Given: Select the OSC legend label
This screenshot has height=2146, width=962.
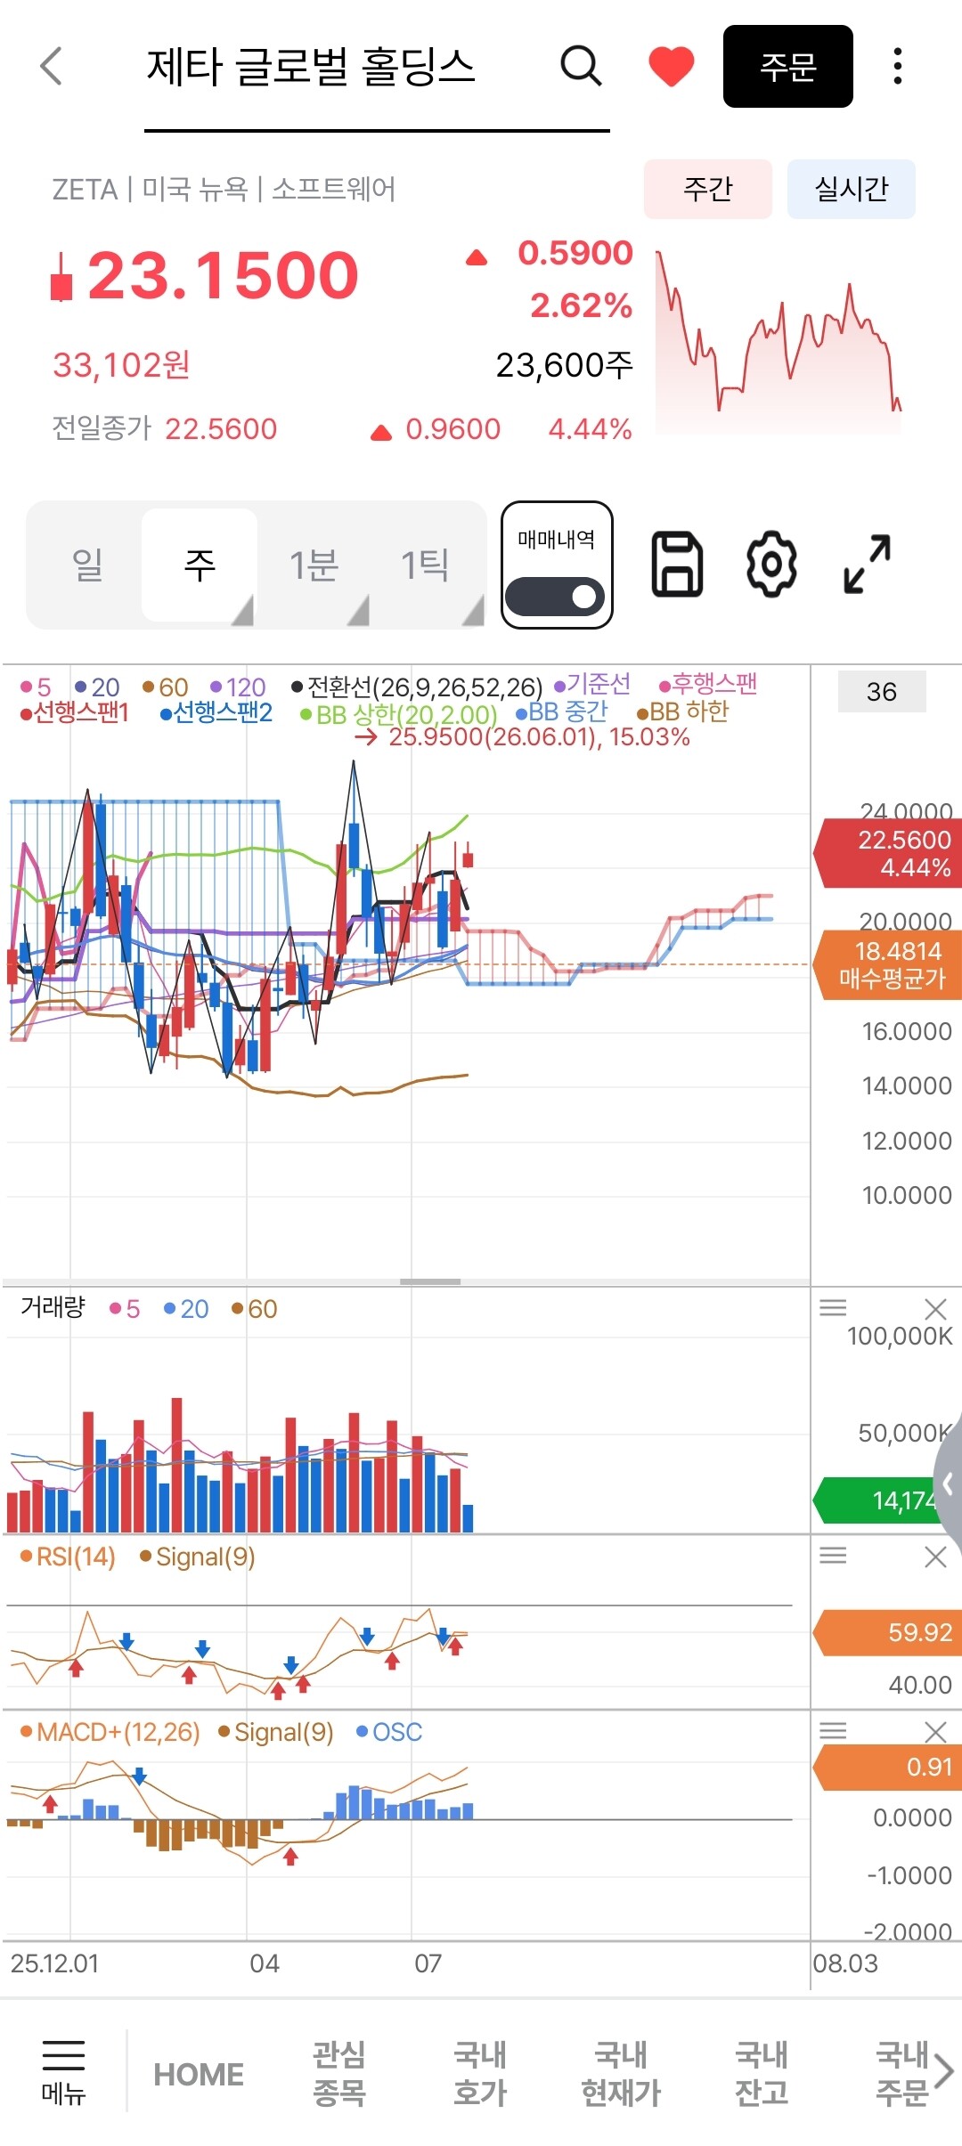Looking at the screenshot, I should pos(389,1732).
